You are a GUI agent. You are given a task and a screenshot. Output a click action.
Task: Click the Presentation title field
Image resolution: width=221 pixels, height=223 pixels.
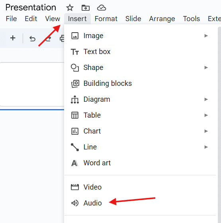pos(31,8)
